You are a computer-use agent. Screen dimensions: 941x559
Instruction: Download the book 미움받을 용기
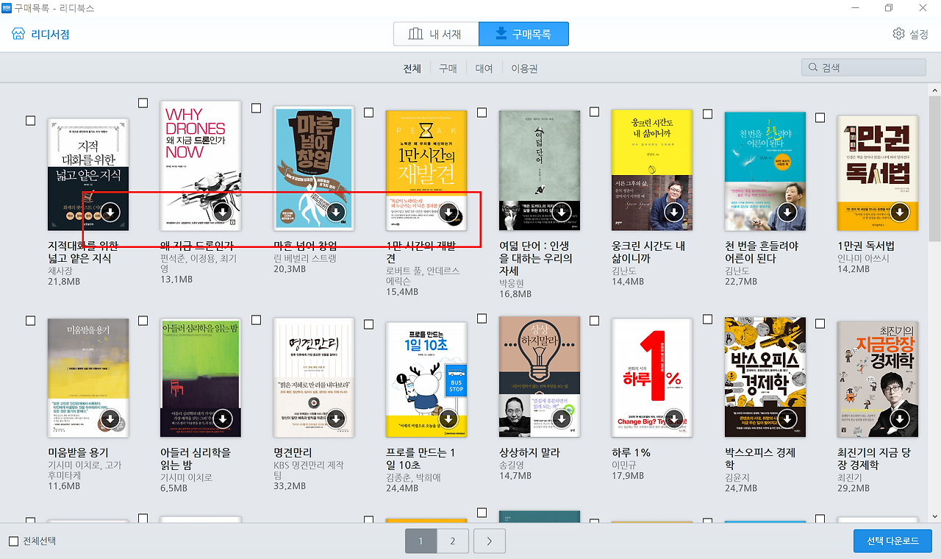[110, 419]
